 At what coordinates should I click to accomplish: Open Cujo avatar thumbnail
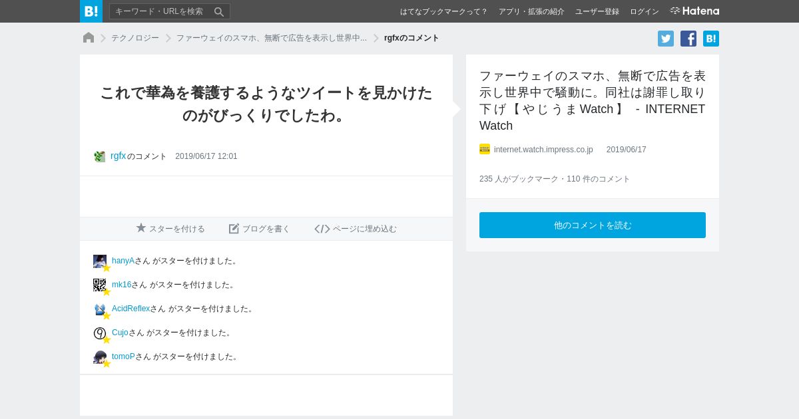click(100, 333)
